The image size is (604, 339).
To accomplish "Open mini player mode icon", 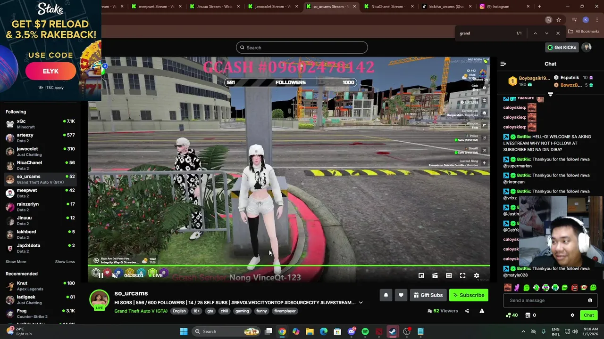I will coord(421,276).
